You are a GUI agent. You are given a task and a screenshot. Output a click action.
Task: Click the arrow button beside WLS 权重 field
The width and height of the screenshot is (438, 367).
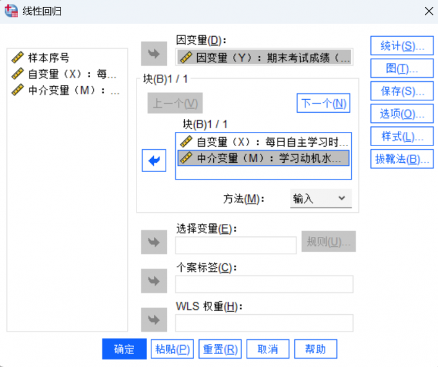[x=154, y=320]
